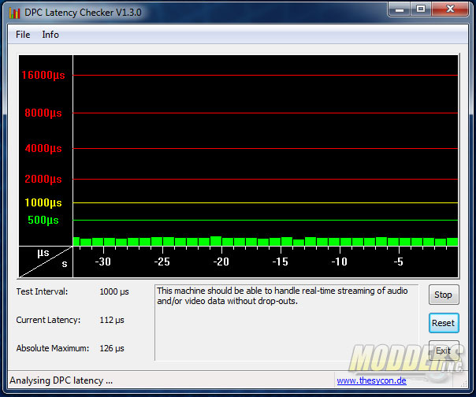This screenshot has height=397, width=476.
Task: Close the DPC Latency Checker window
Action: tap(450, 9)
